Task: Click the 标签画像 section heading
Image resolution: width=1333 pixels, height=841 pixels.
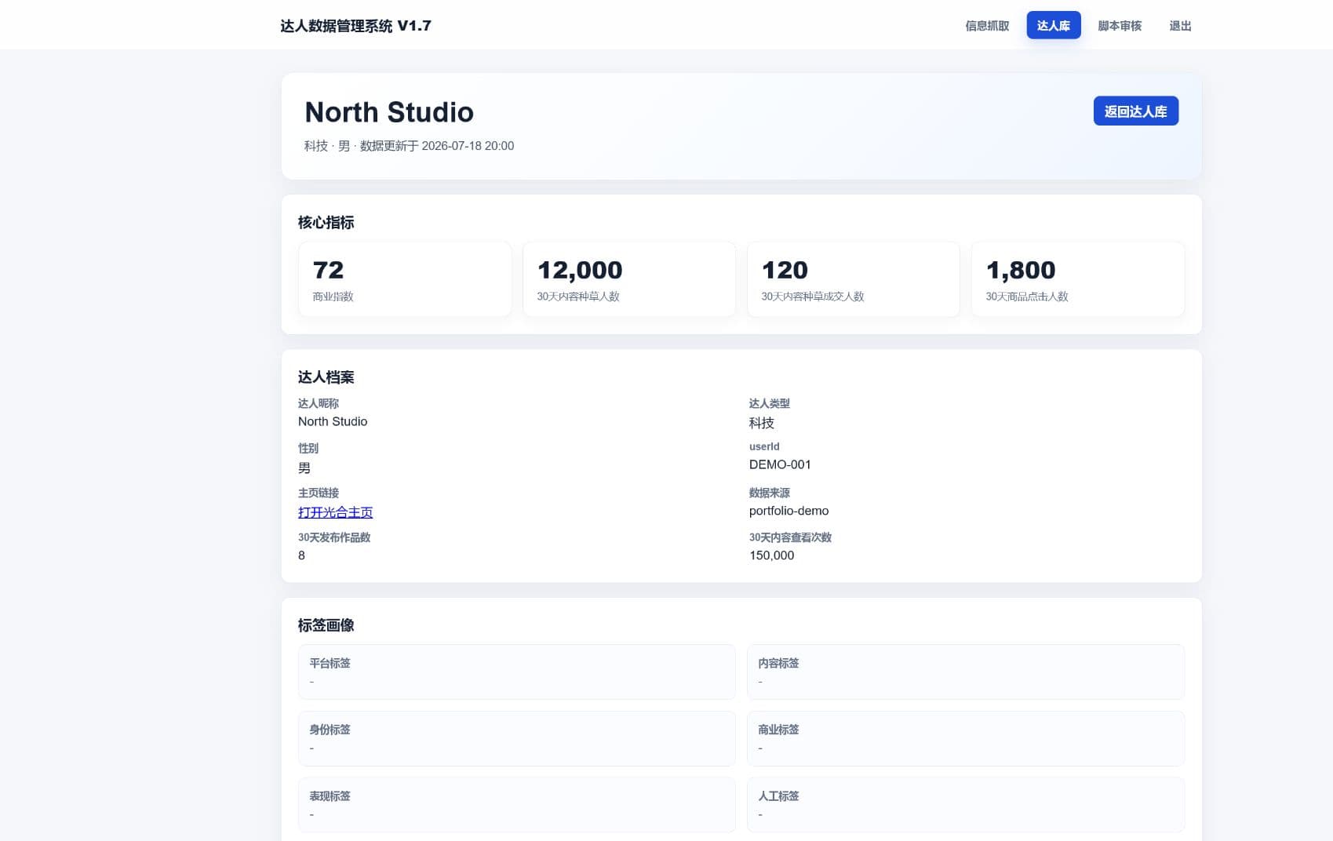Action: [x=326, y=625]
